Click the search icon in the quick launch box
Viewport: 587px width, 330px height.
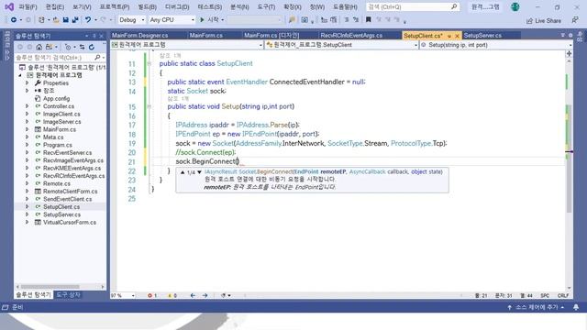tap(454, 6)
